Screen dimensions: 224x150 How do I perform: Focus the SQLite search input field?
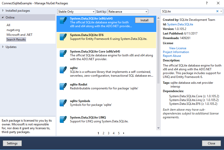click(x=188, y=11)
